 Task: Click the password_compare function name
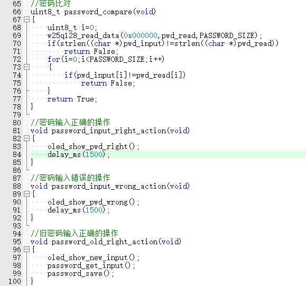click(x=98, y=12)
